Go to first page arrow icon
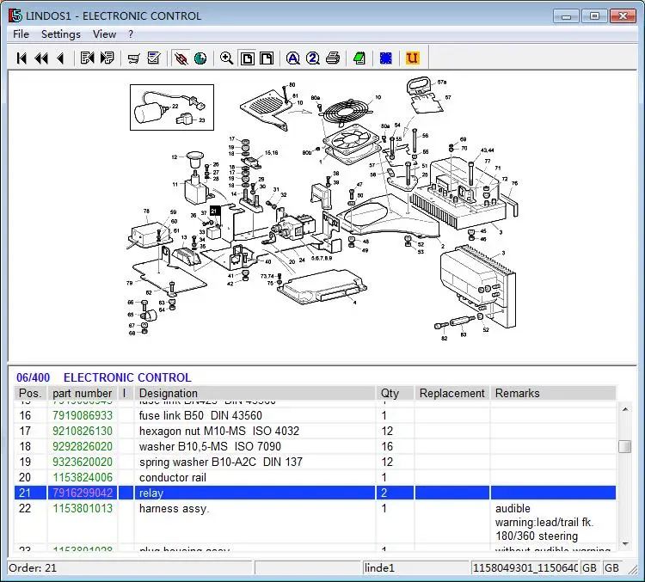The image size is (645, 582). [x=21, y=58]
